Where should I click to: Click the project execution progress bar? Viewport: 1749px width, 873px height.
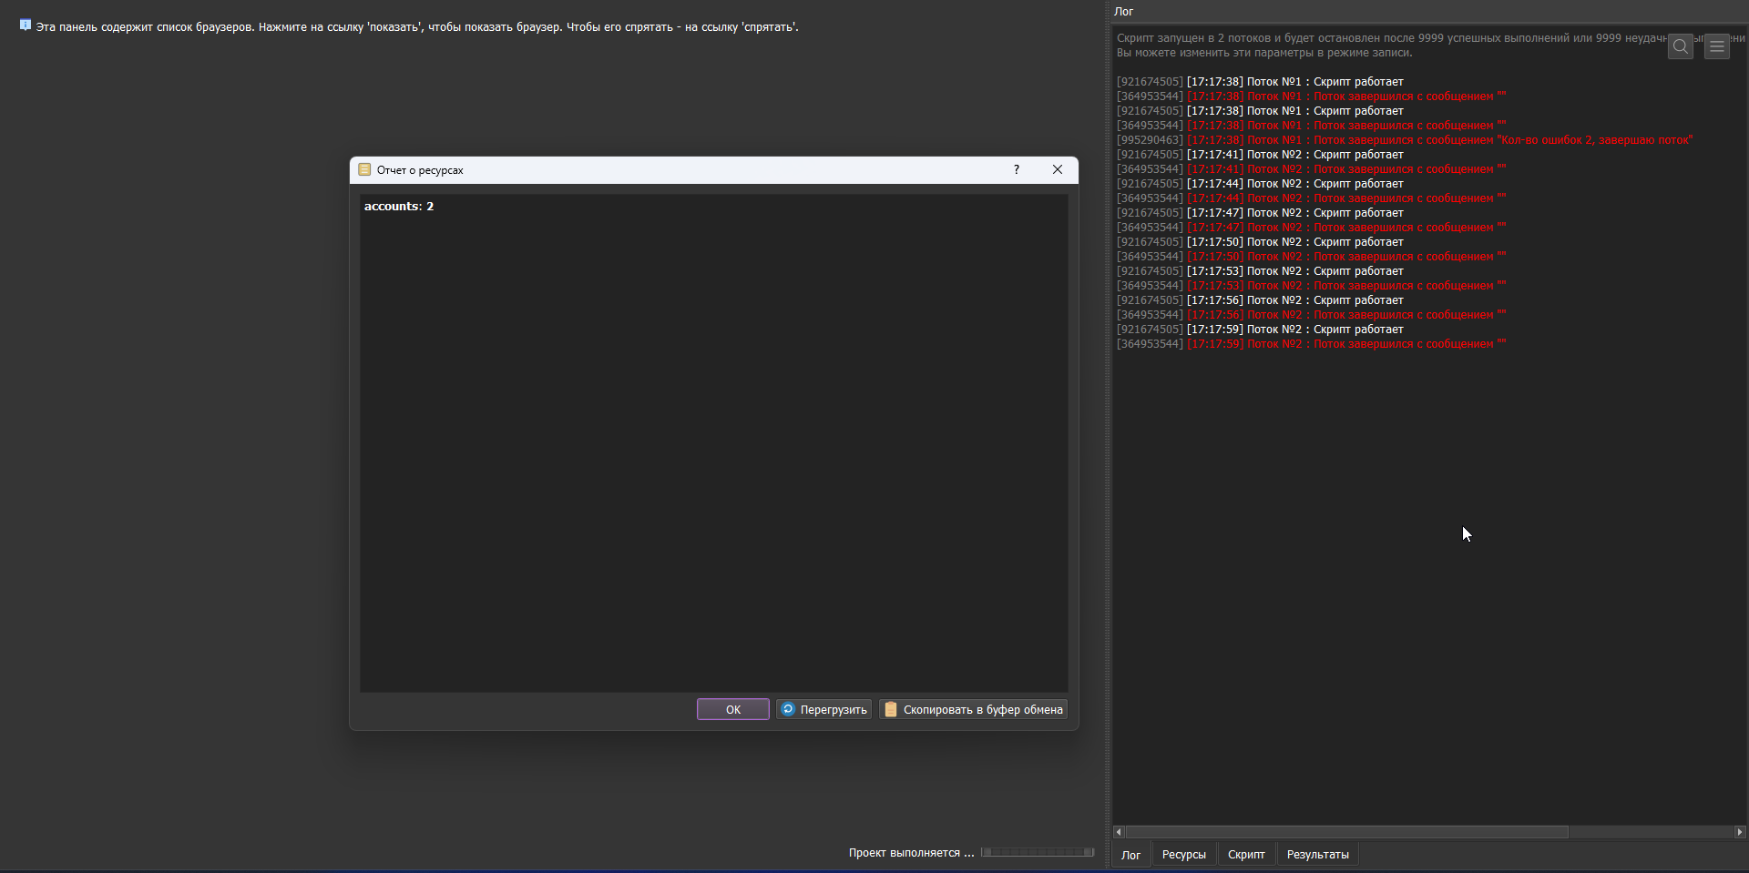click(1038, 852)
